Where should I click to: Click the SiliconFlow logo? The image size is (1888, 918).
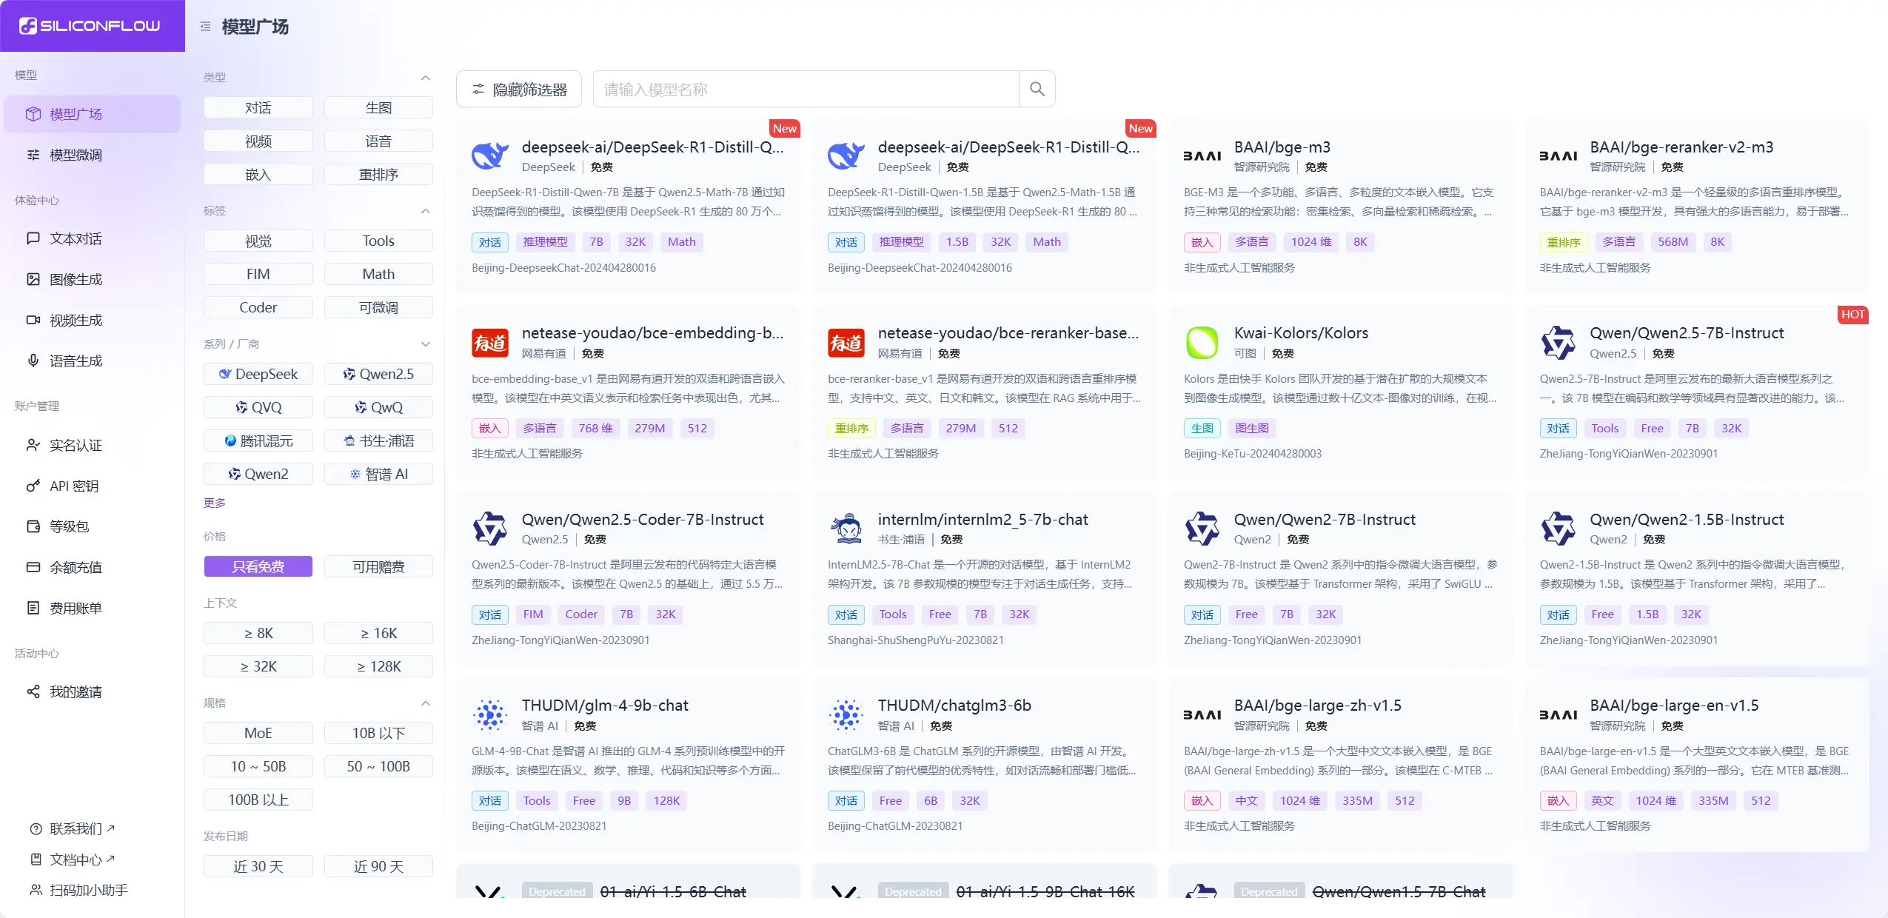click(91, 26)
